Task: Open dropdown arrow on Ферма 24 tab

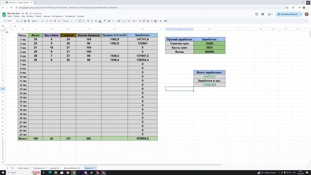Action: (95, 168)
